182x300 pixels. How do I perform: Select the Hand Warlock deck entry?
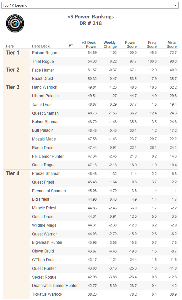click(x=44, y=87)
